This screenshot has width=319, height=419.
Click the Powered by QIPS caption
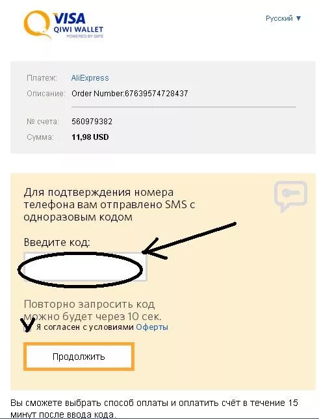coord(84,36)
